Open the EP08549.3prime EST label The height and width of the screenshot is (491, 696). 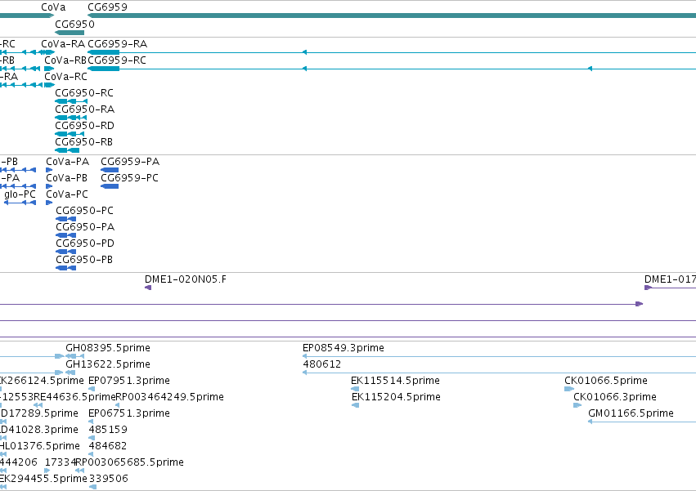pyautogui.click(x=344, y=348)
